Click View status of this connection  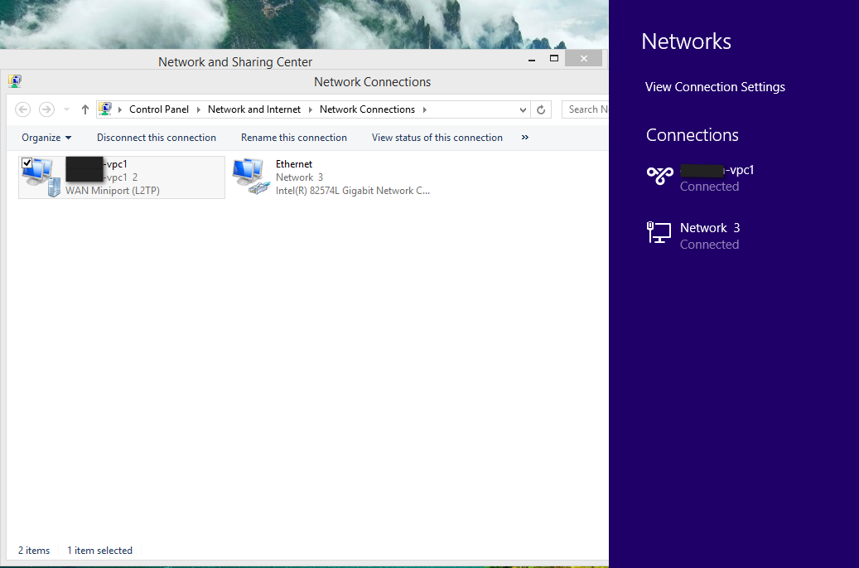[437, 138]
